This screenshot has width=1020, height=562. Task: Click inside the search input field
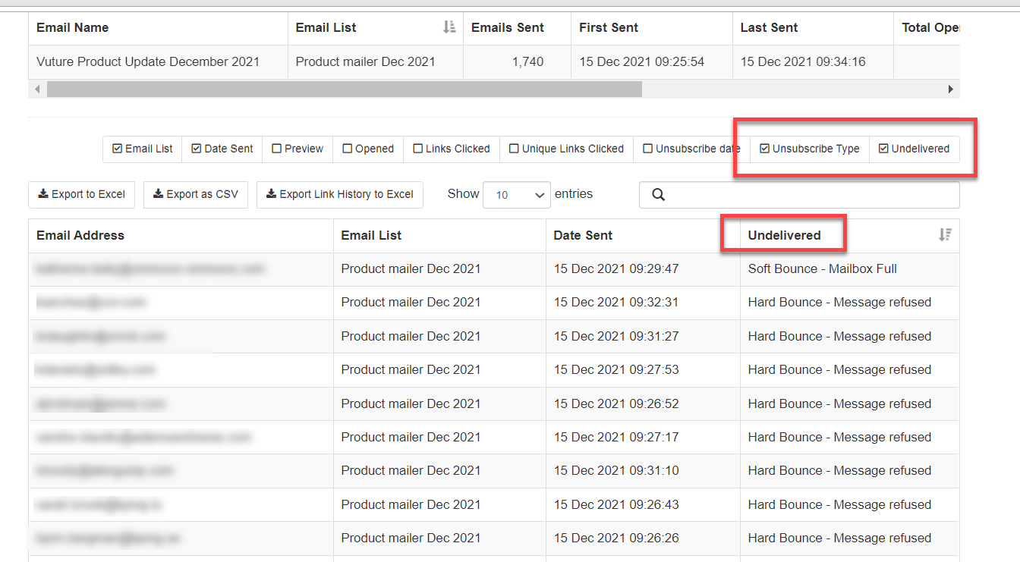[x=797, y=195]
